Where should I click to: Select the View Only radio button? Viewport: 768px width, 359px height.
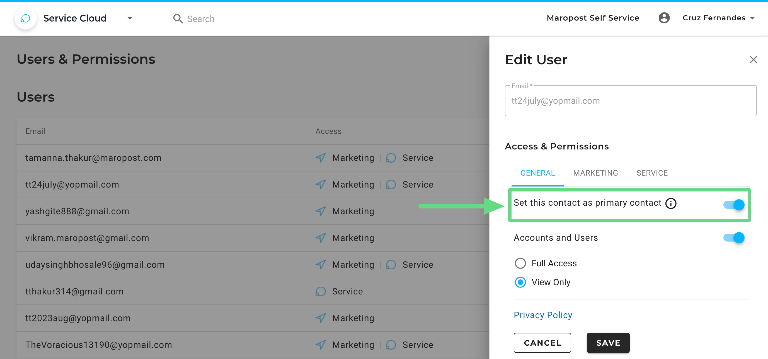(520, 282)
